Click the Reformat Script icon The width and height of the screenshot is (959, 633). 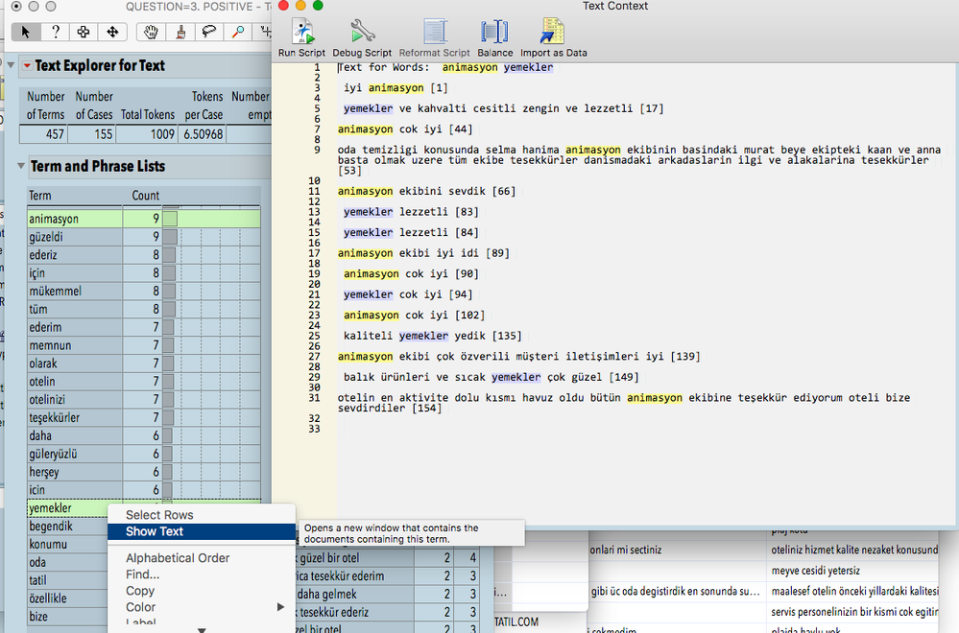pos(434,37)
